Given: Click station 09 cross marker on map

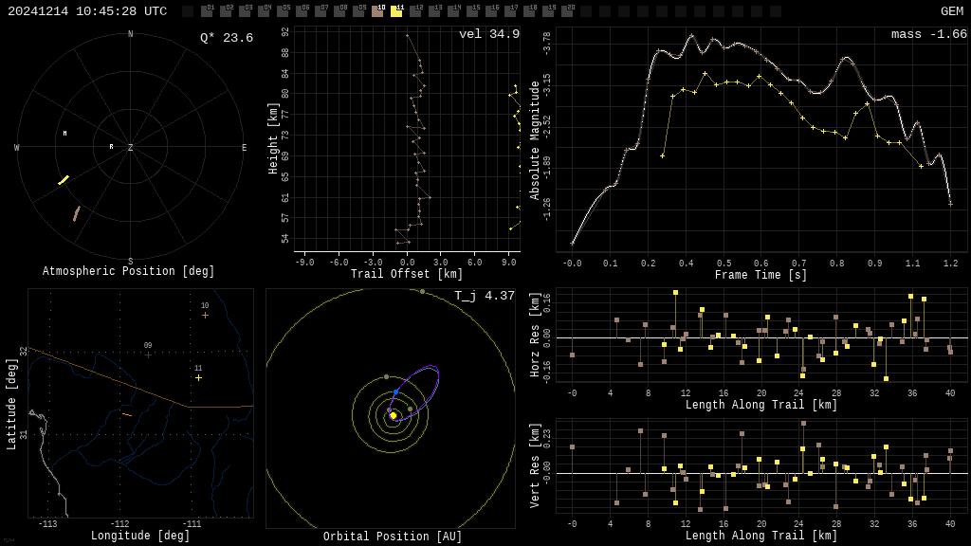Looking at the screenshot, I should 148,355.
